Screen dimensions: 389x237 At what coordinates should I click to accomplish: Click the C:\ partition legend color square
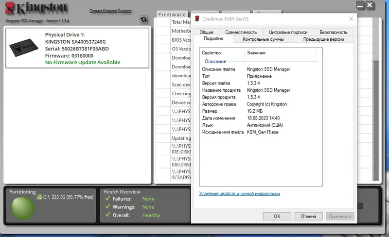click(x=39, y=197)
